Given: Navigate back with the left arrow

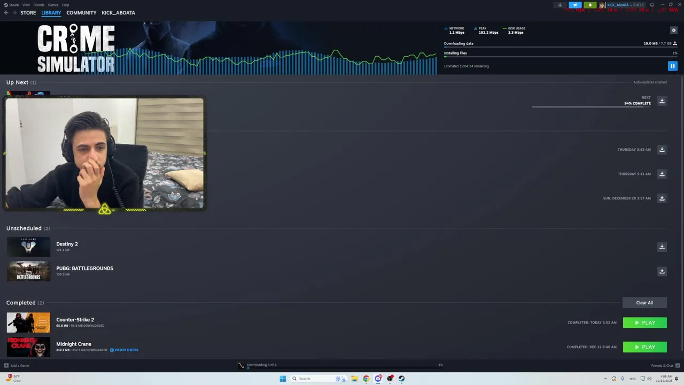Looking at the screenshot, I should 6,13.
